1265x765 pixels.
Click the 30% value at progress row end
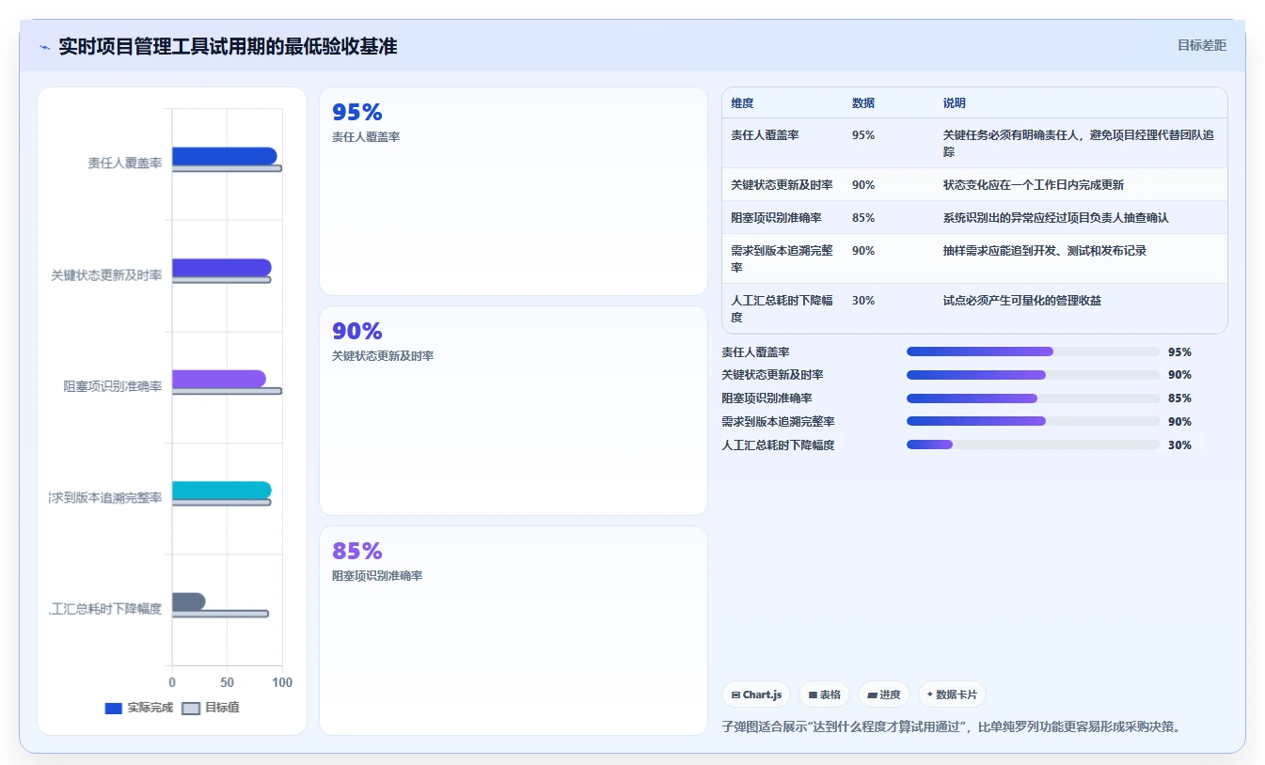[x=1179, y=445]
